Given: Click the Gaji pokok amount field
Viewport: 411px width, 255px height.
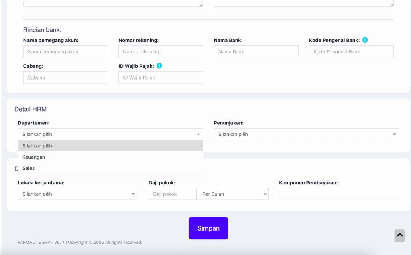Looking at the screenshot, I should [x=172, y=194].
